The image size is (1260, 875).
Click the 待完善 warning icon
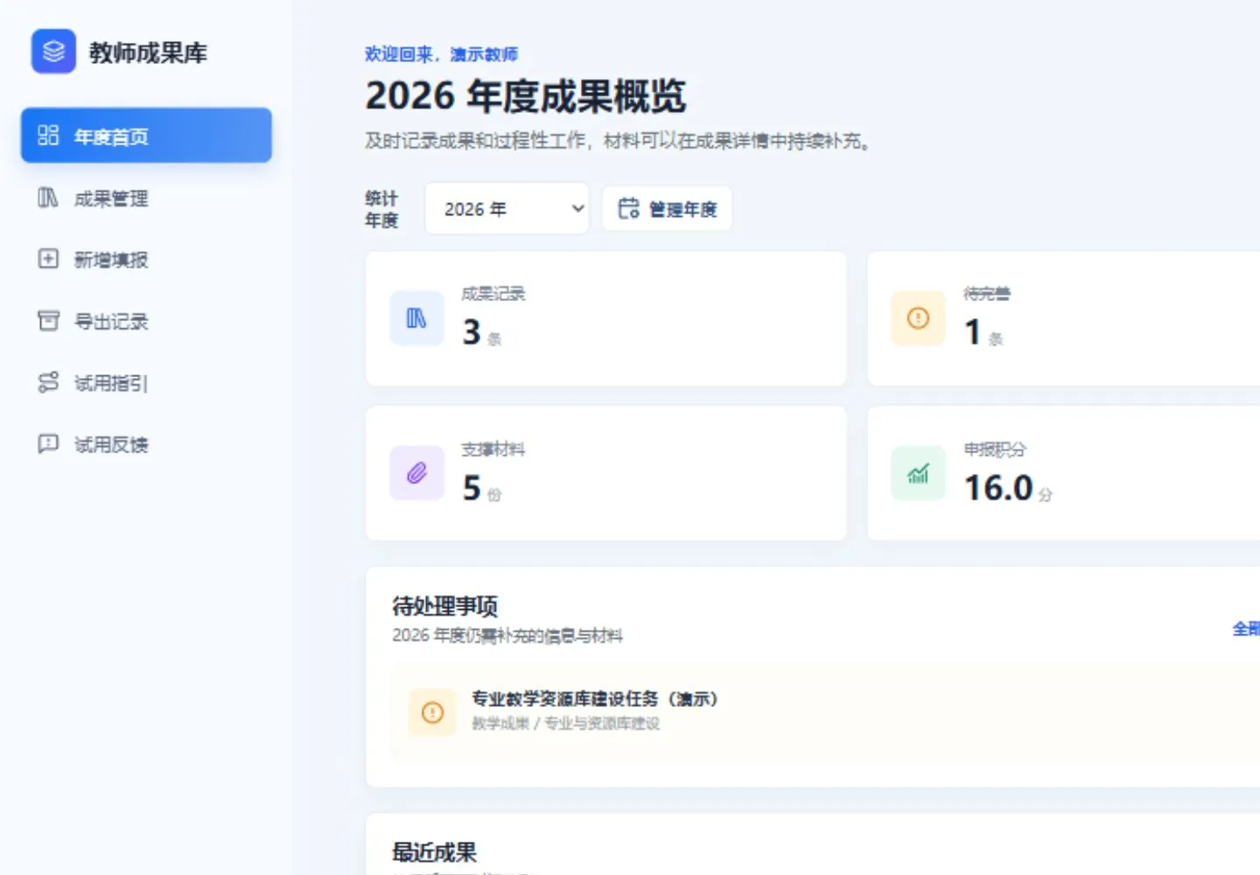(x=918, y=318)
